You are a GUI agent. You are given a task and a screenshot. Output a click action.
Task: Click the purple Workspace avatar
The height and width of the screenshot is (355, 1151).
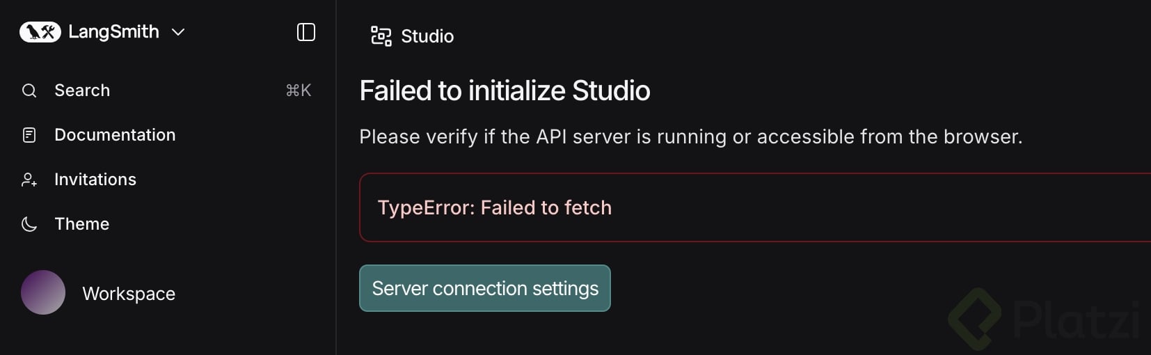tap(43, 292)
